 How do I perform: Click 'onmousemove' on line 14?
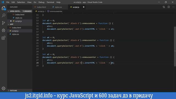89,23
